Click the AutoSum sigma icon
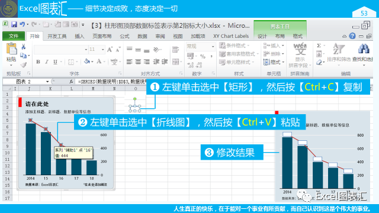 pos(319,46)
